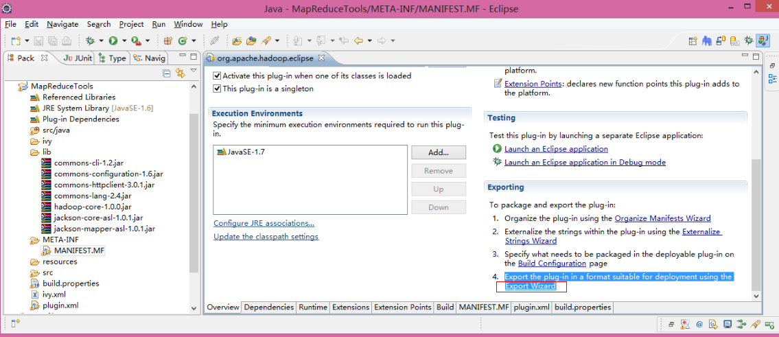Switch to the Runtime editor tab
The width and height of the screenshot is (779, 337).
coord(313,307)
